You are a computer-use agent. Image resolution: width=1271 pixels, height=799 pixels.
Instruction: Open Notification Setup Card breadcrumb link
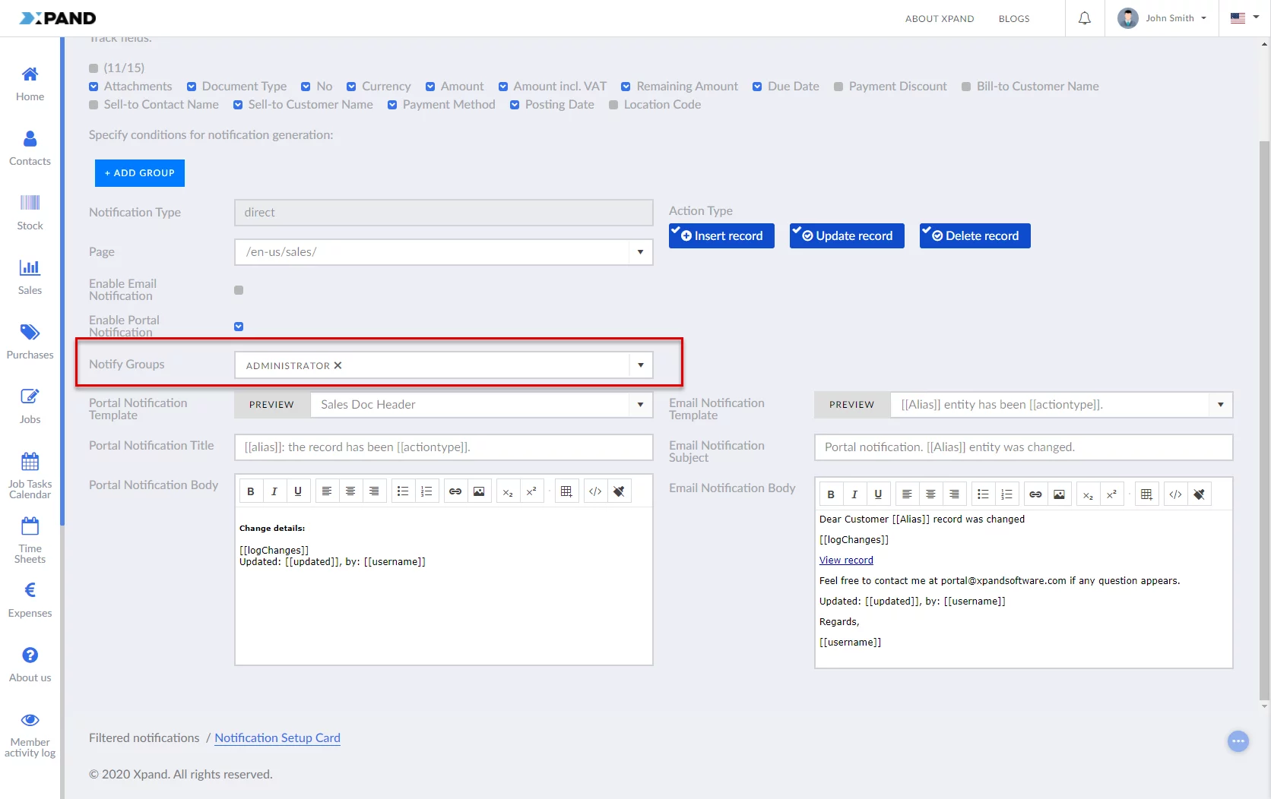pyautogui.click(x=277, y=737)
